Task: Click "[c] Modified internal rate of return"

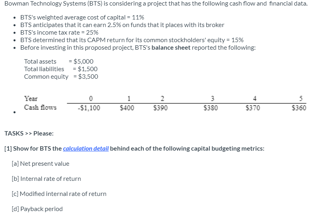Action: pyautogui.click(x=59, y=194)
